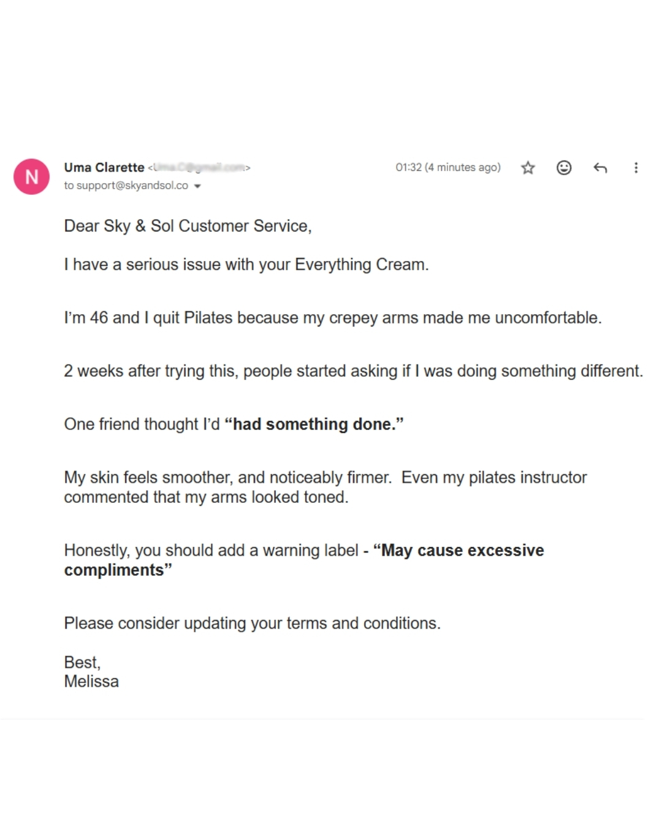Click the sender name Uma Clarette
The height and width of the screenshot is (827, 662).
(104, 167)
